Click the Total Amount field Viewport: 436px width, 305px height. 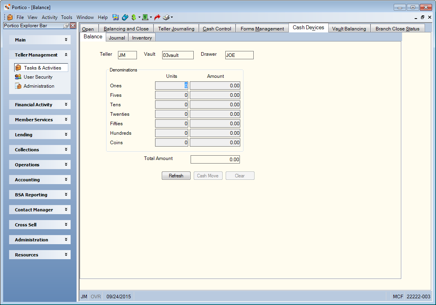tap(215, 160)
